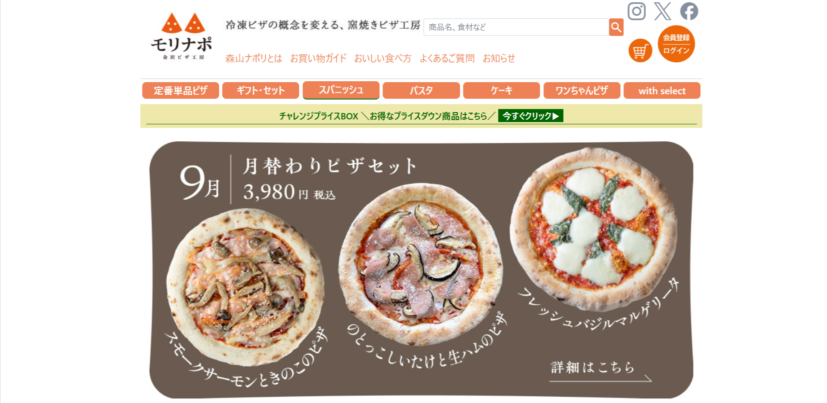Open the Instagram icon link
The image size is (827, 403).
pyautogui.click(x=636, y=11)
